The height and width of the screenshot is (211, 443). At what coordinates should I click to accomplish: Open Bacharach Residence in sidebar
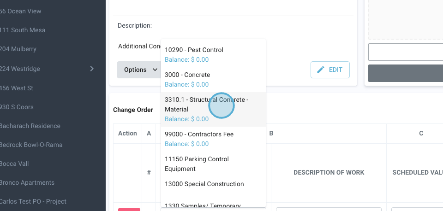click(x=30, y=126)
